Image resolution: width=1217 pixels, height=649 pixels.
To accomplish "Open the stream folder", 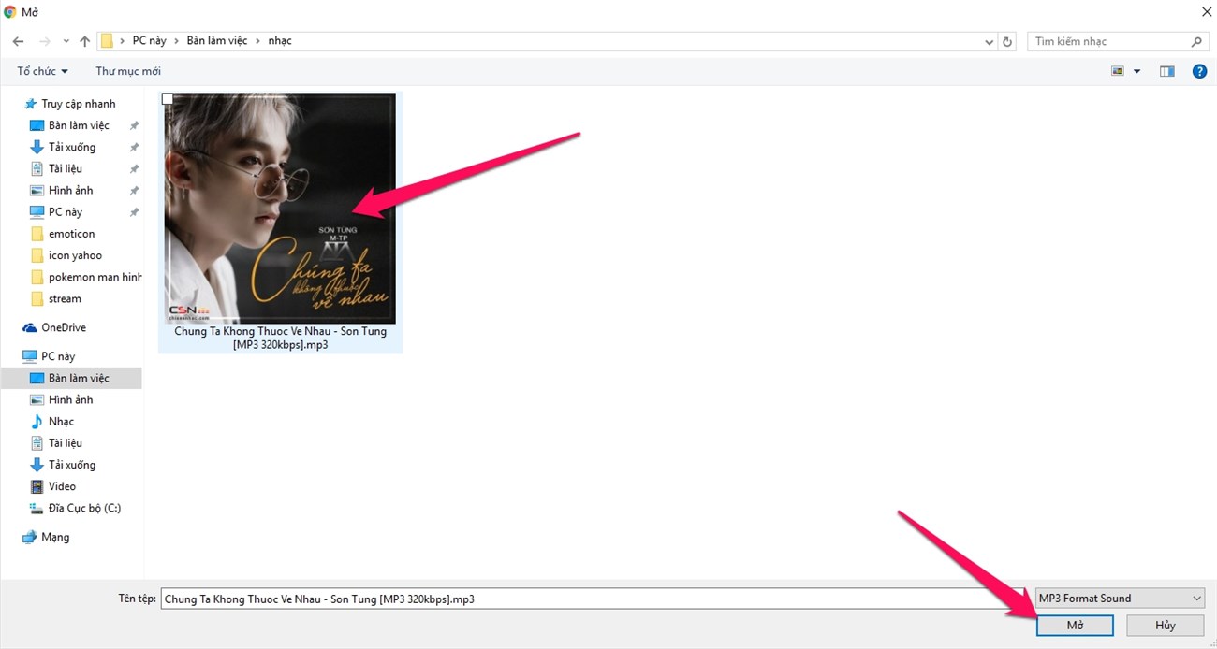I will click(65, 298).
